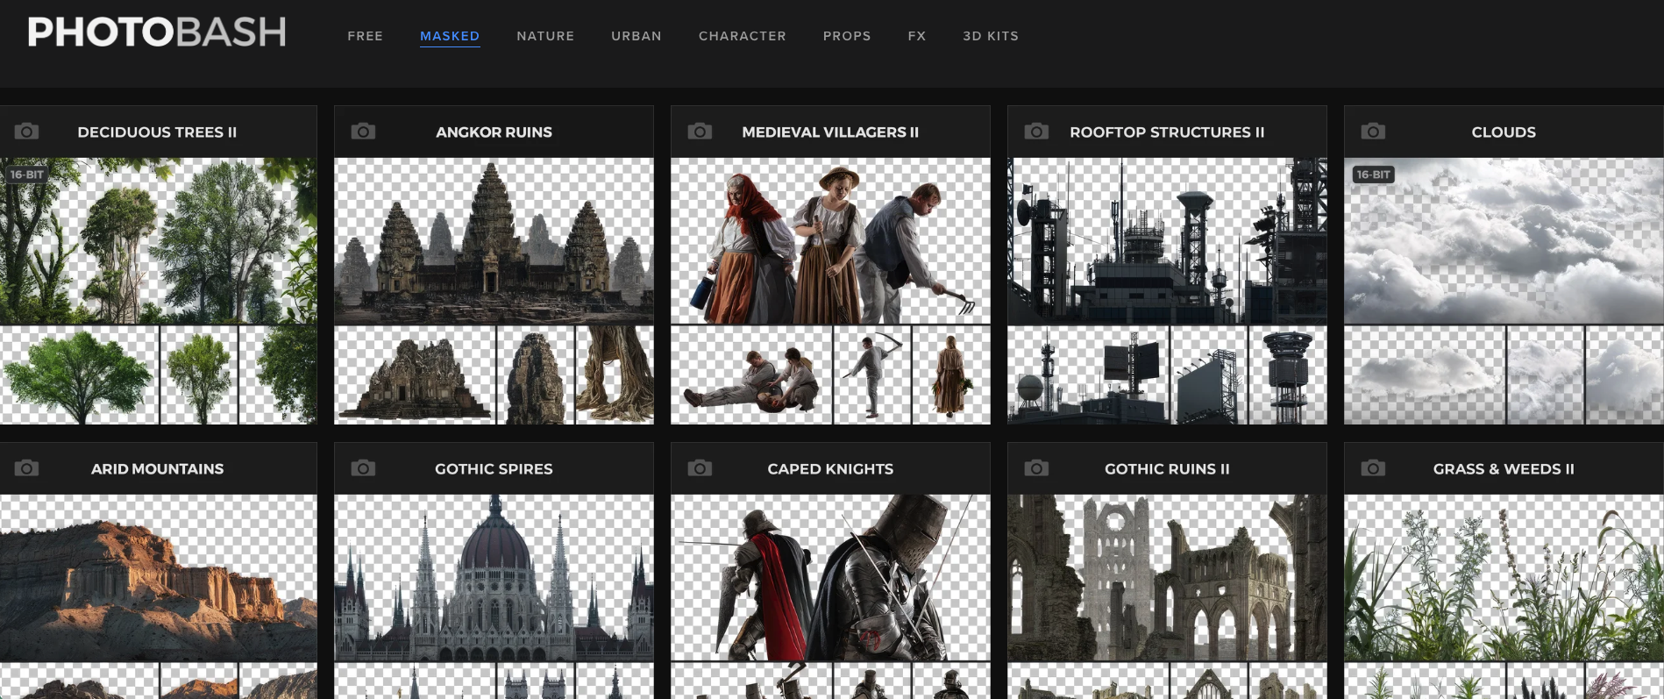Switch to the FX category

pos(917,36)
